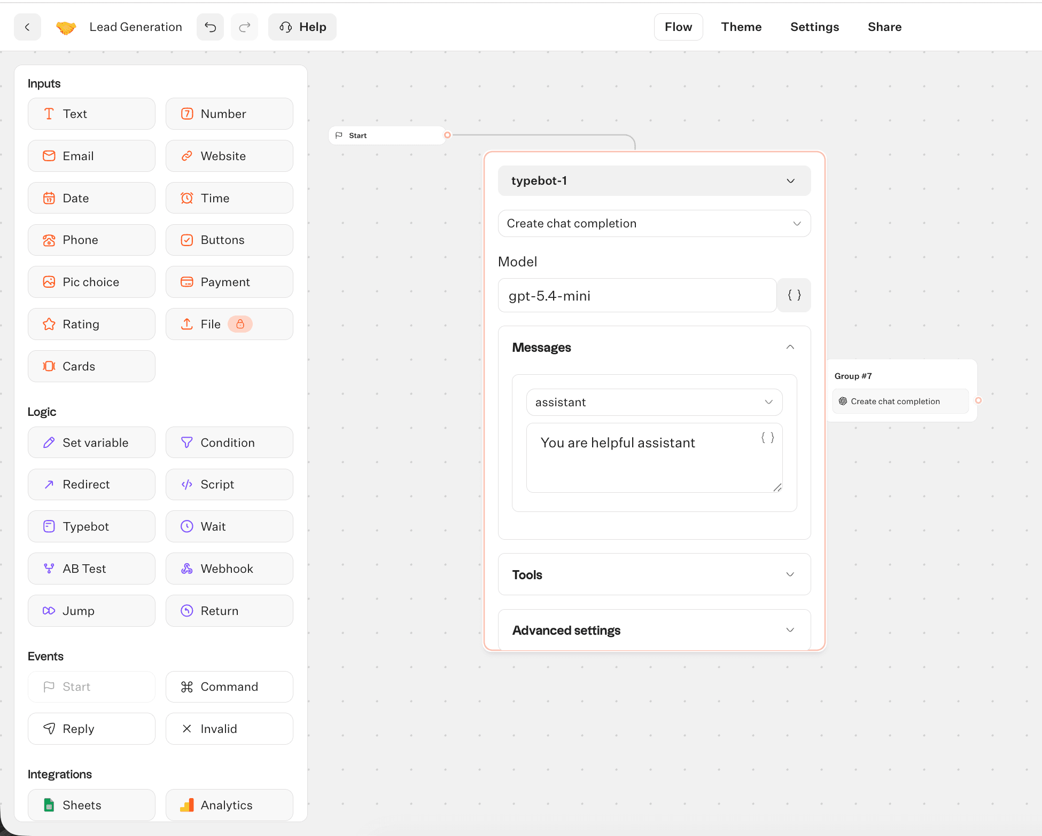The width and height of the screenshot is (1042, 836).
Task: Open the assistant role dropdown
Action: [x=654, y=402]
